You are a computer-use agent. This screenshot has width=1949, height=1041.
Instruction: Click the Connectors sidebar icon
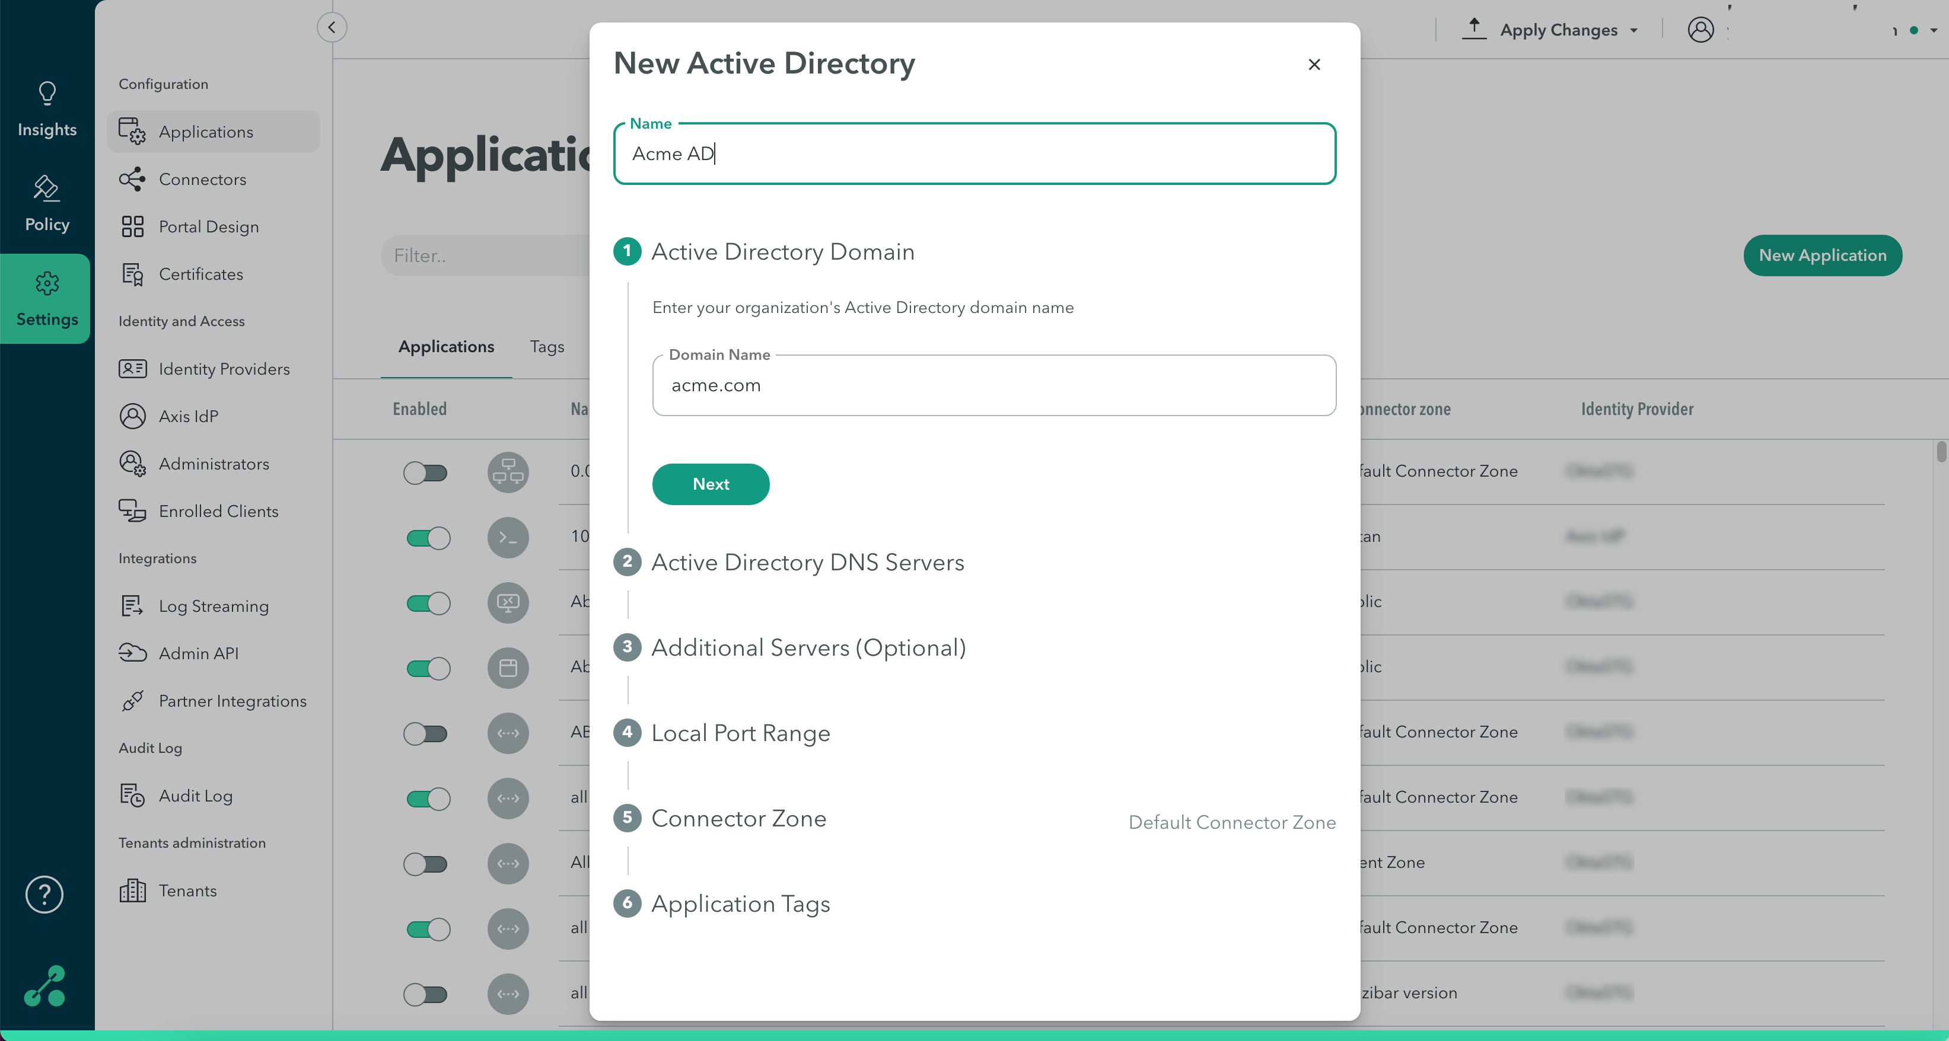tap(132, 179)
